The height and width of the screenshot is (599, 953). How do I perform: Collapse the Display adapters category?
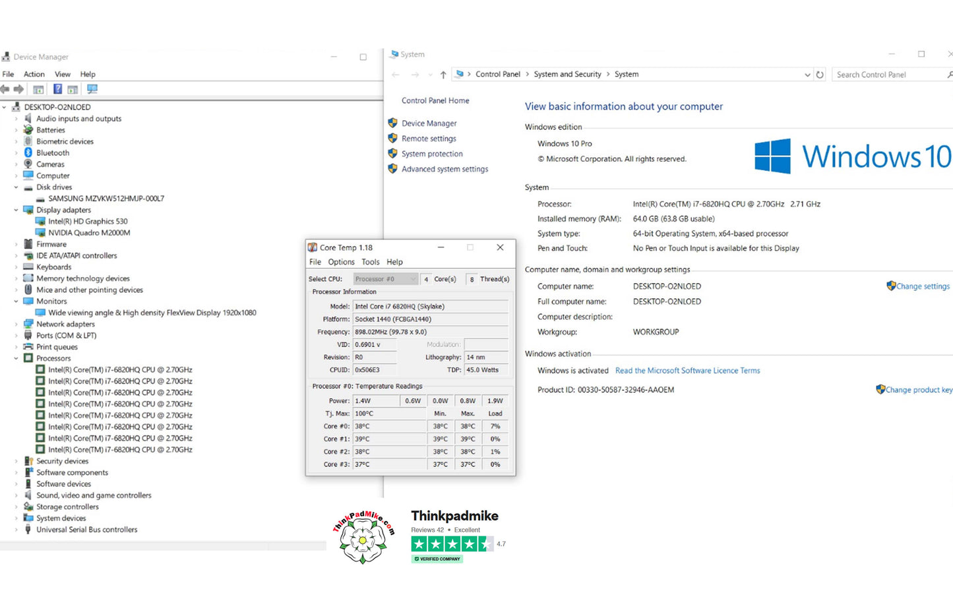tap(16, 210)
